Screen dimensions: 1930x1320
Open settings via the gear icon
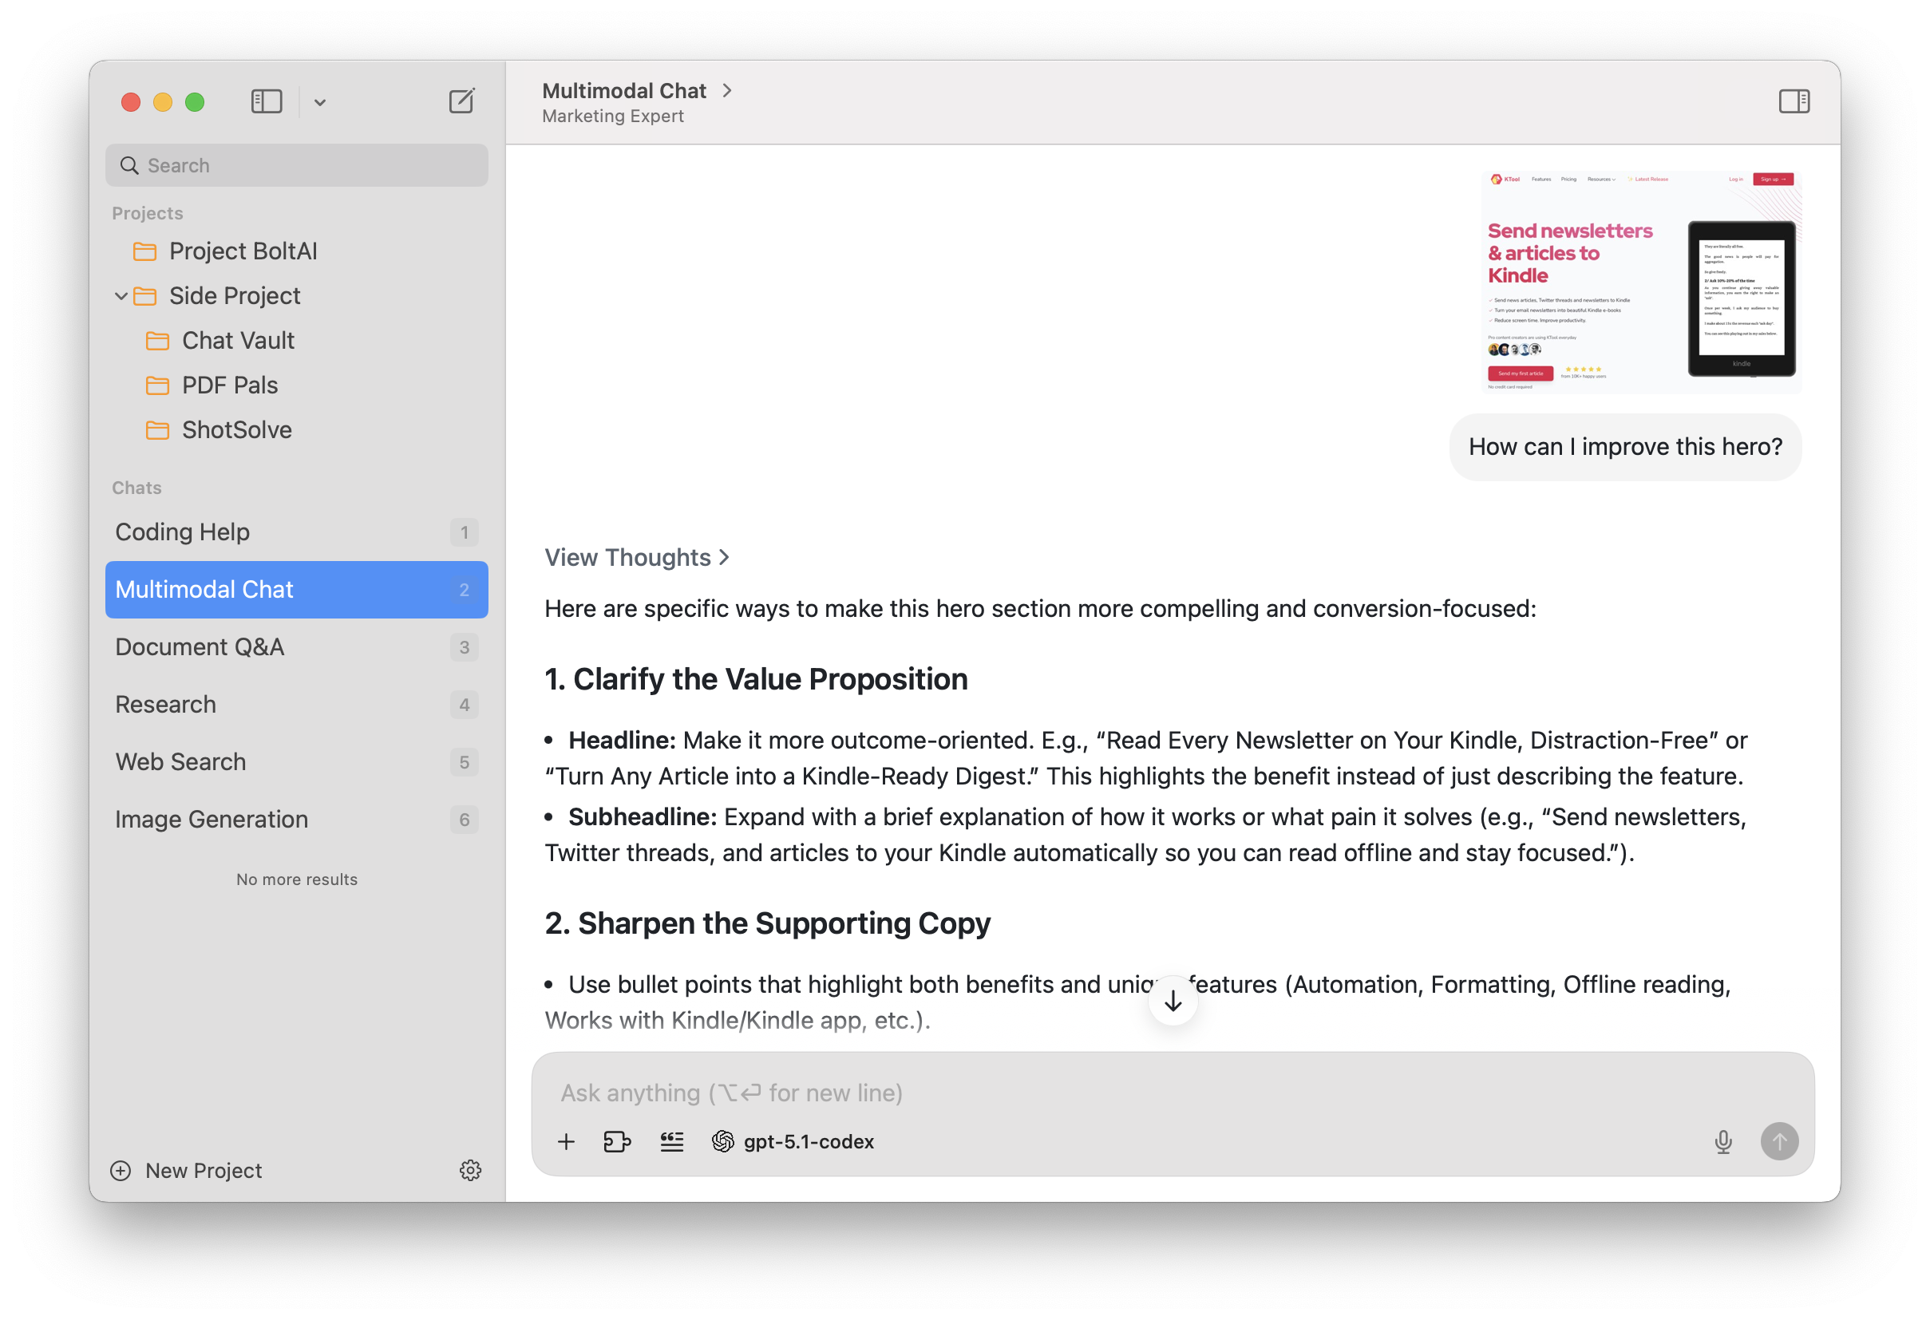click(x=470, y=1170)
